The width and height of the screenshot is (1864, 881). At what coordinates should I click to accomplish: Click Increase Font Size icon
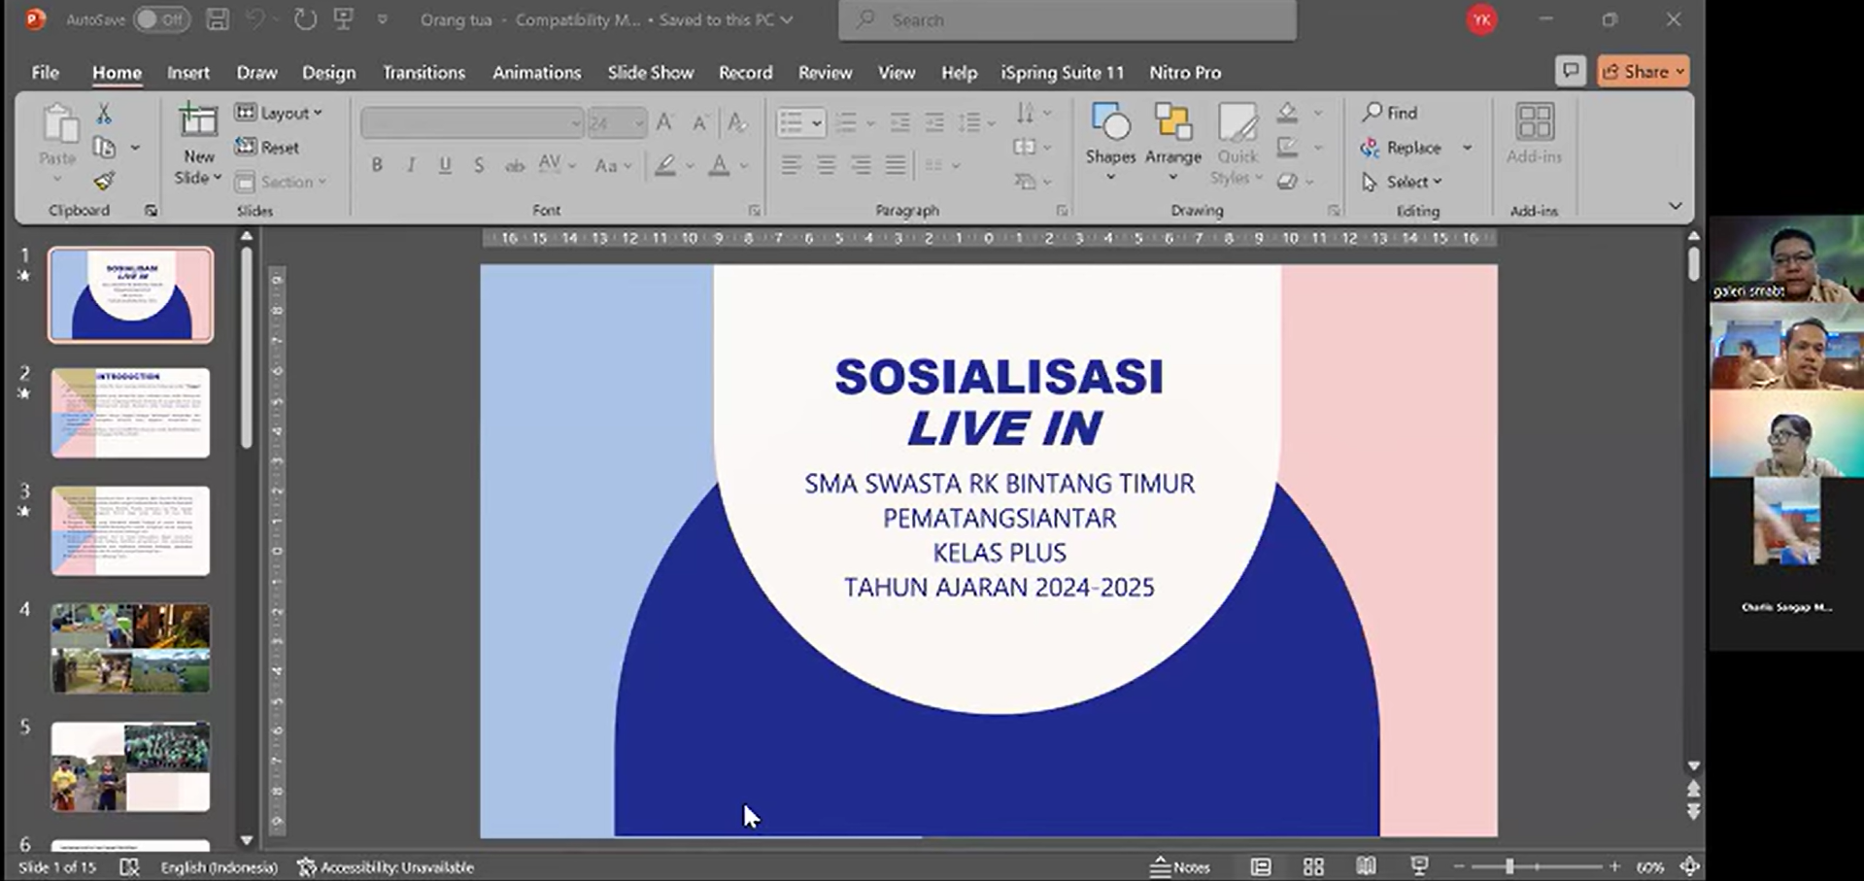click(x=665, y=122)
